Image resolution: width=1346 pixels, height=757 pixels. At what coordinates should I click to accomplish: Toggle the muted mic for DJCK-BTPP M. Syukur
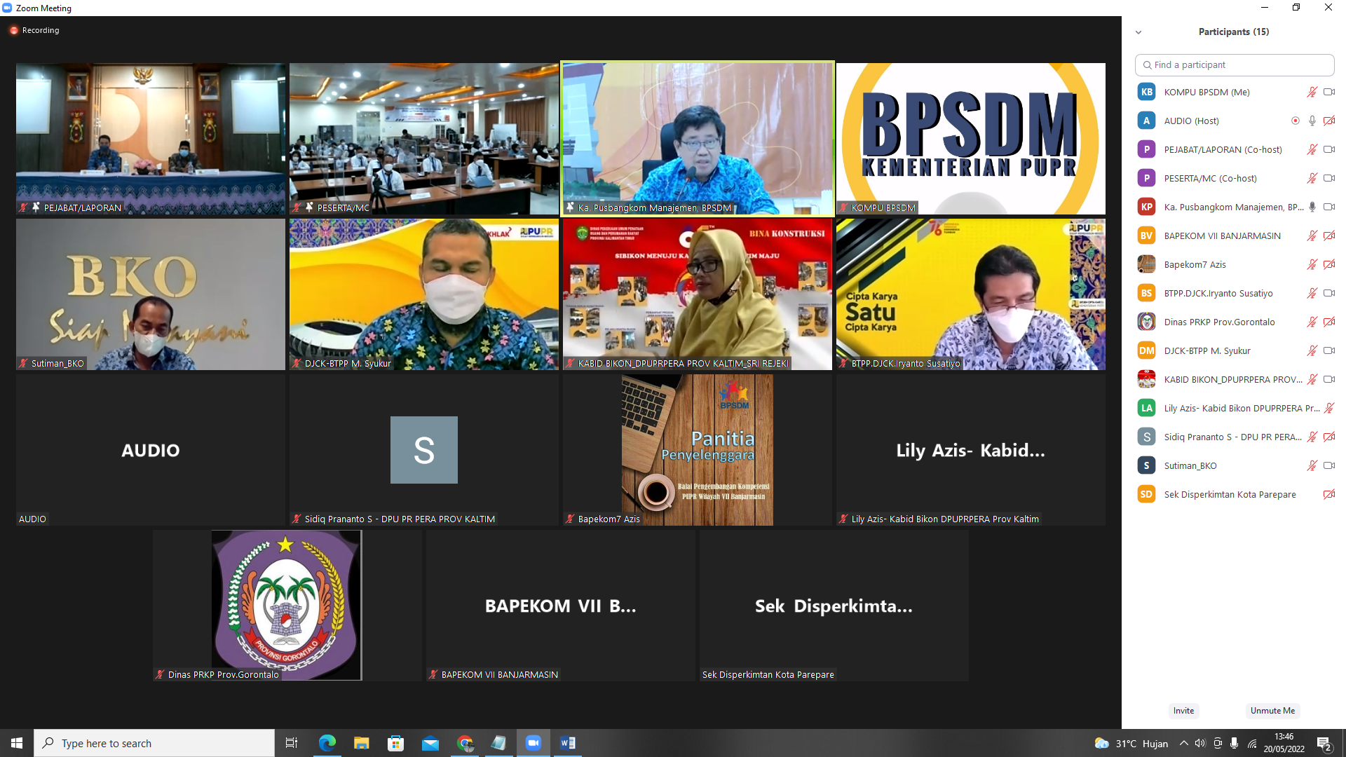(x=1312, y=350)
